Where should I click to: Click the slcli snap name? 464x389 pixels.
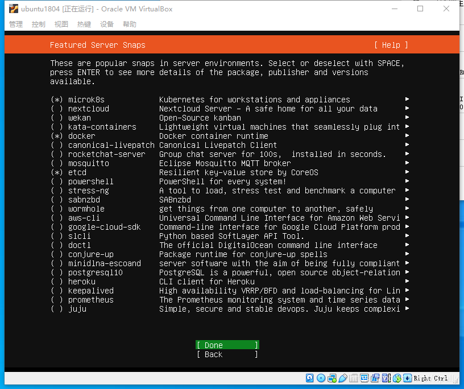coord(79,236)
